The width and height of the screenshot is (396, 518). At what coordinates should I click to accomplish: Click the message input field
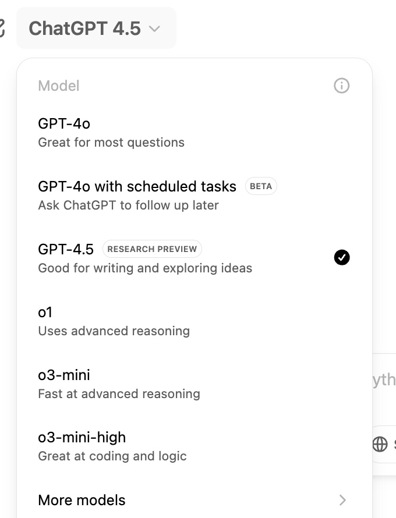tap(384, 380)
